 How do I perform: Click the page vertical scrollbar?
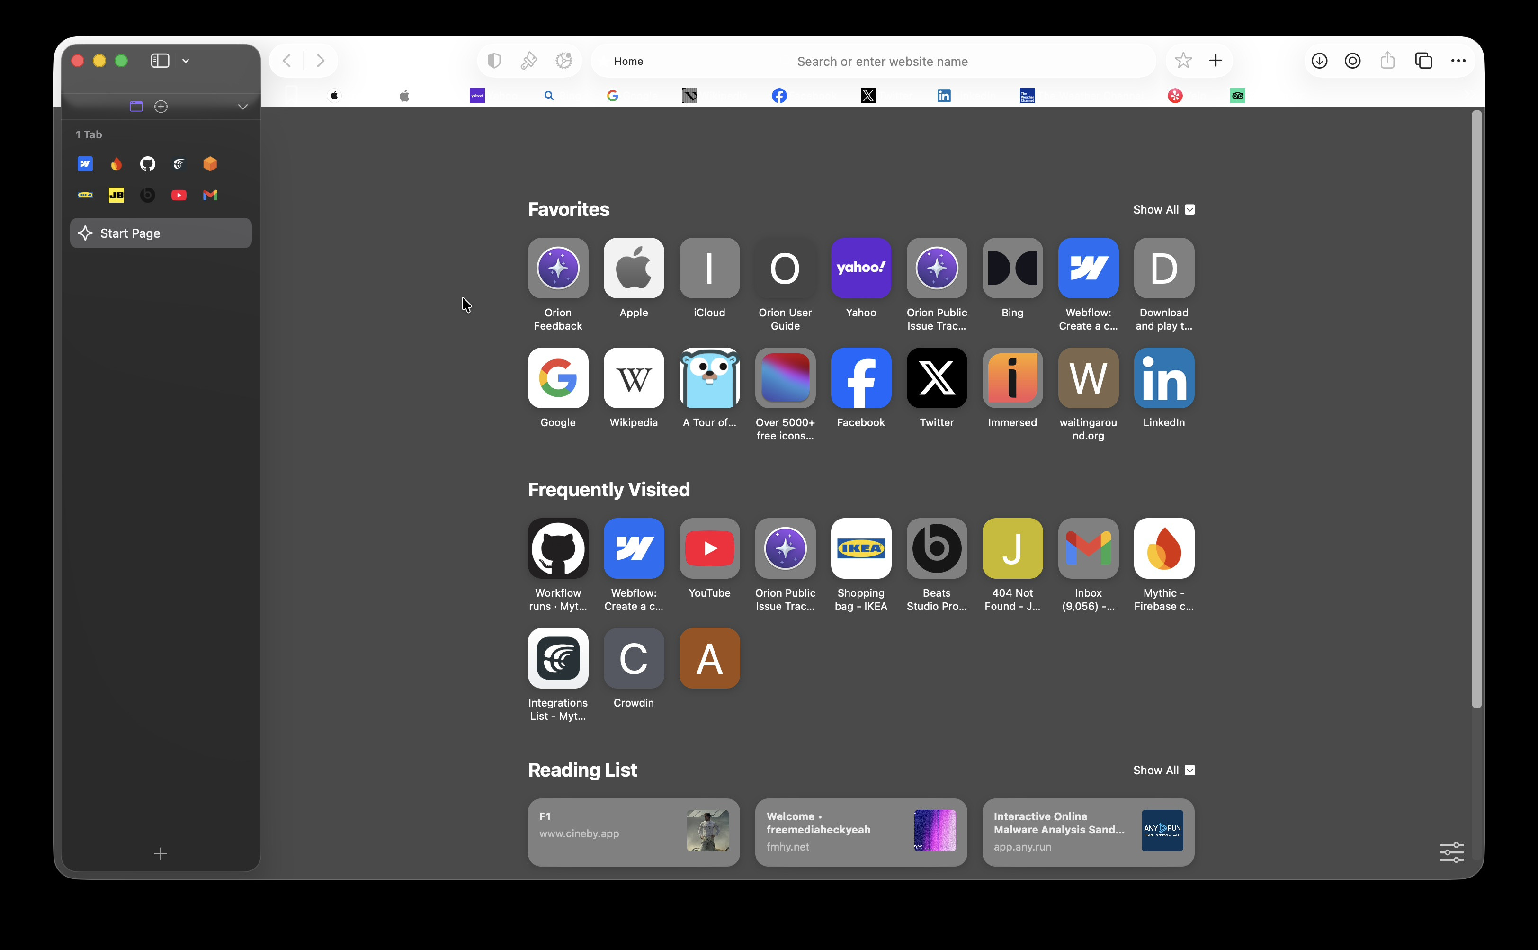[1476, 408]
